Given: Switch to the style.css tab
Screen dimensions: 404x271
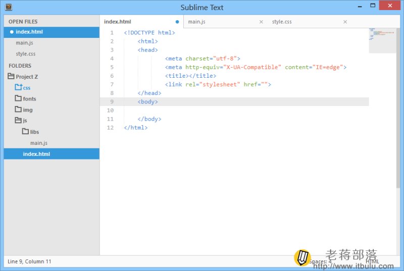Looking at the screenshot, I should coord(309,22).
